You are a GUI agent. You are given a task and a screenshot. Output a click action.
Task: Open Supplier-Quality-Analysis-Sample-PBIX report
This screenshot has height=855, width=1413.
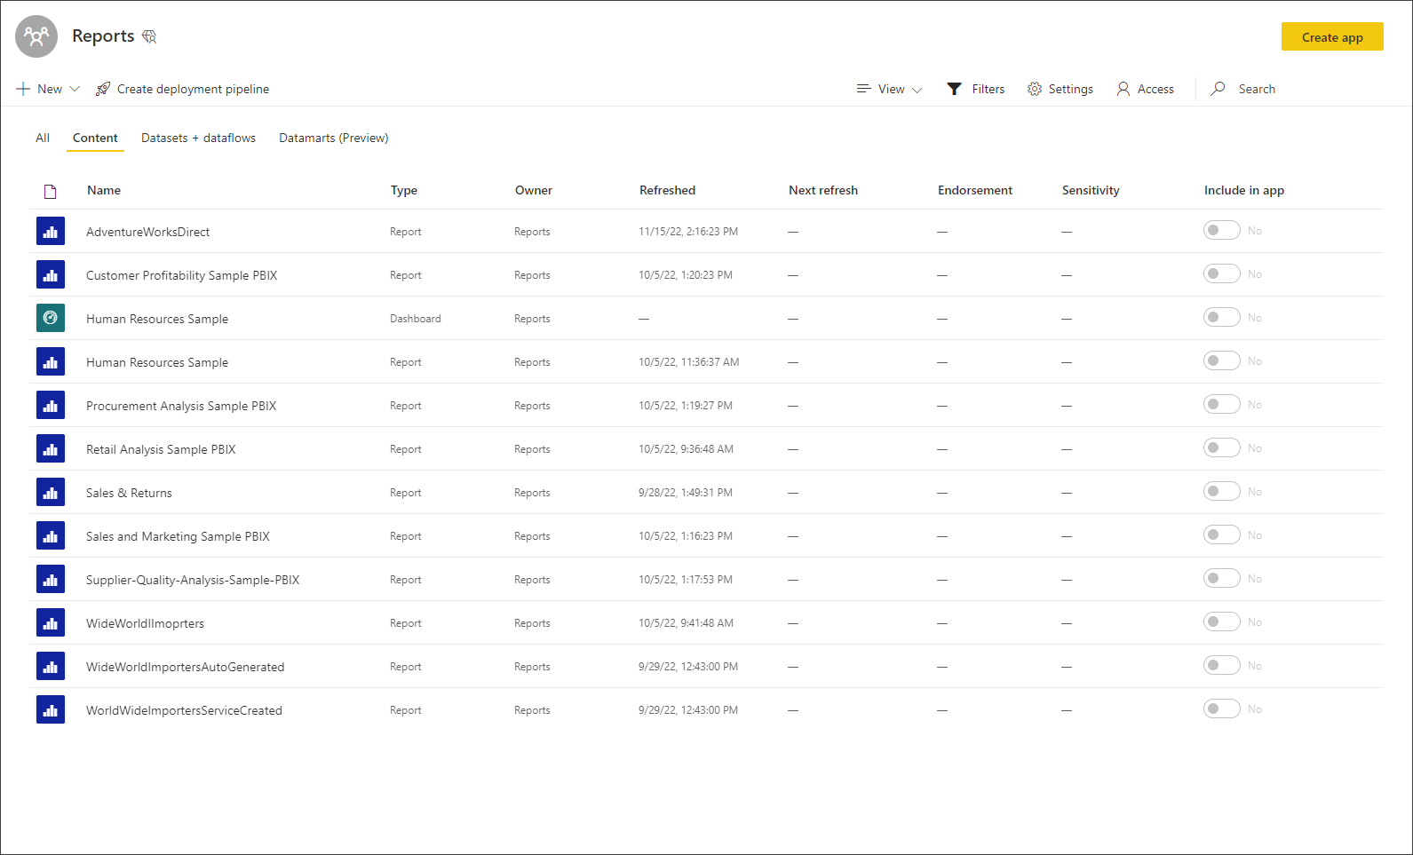pyautogui.click(x=193, y=580)
